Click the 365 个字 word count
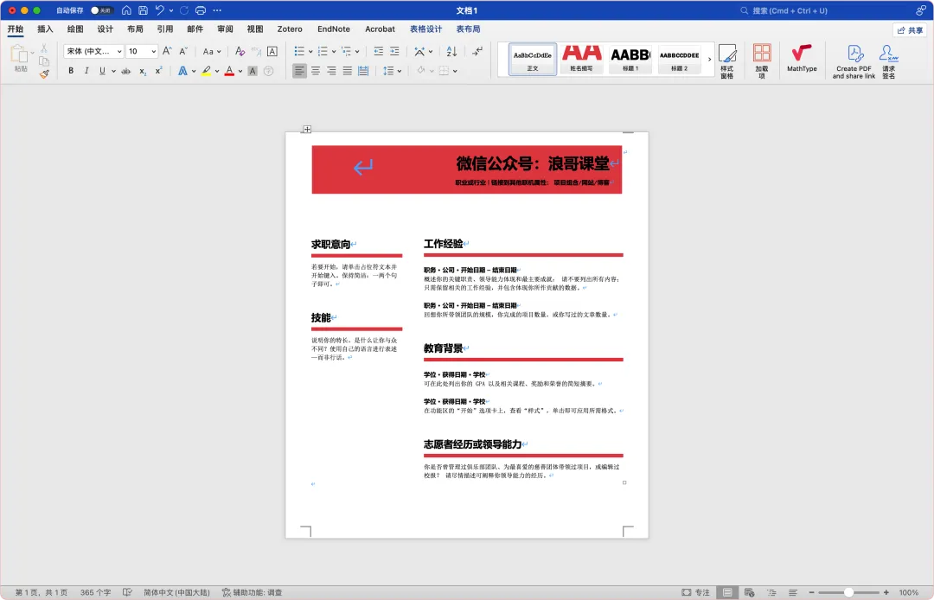The width and height of the screenshot is (934, 600). tap(95, 592)
